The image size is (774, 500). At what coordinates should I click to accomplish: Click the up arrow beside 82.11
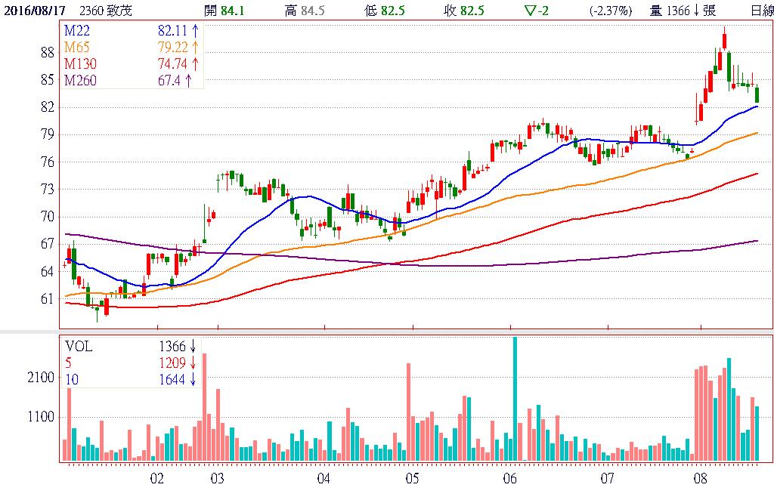point(195,30)
